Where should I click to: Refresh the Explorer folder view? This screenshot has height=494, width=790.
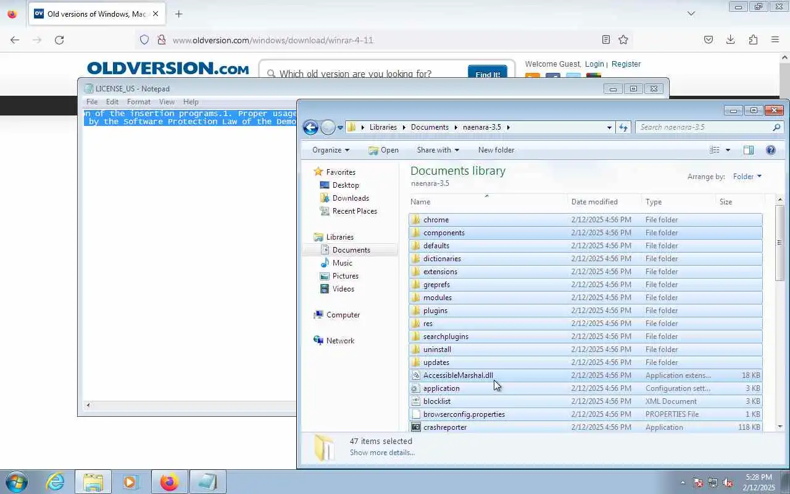pyautogui.click(x=623, y=127)
